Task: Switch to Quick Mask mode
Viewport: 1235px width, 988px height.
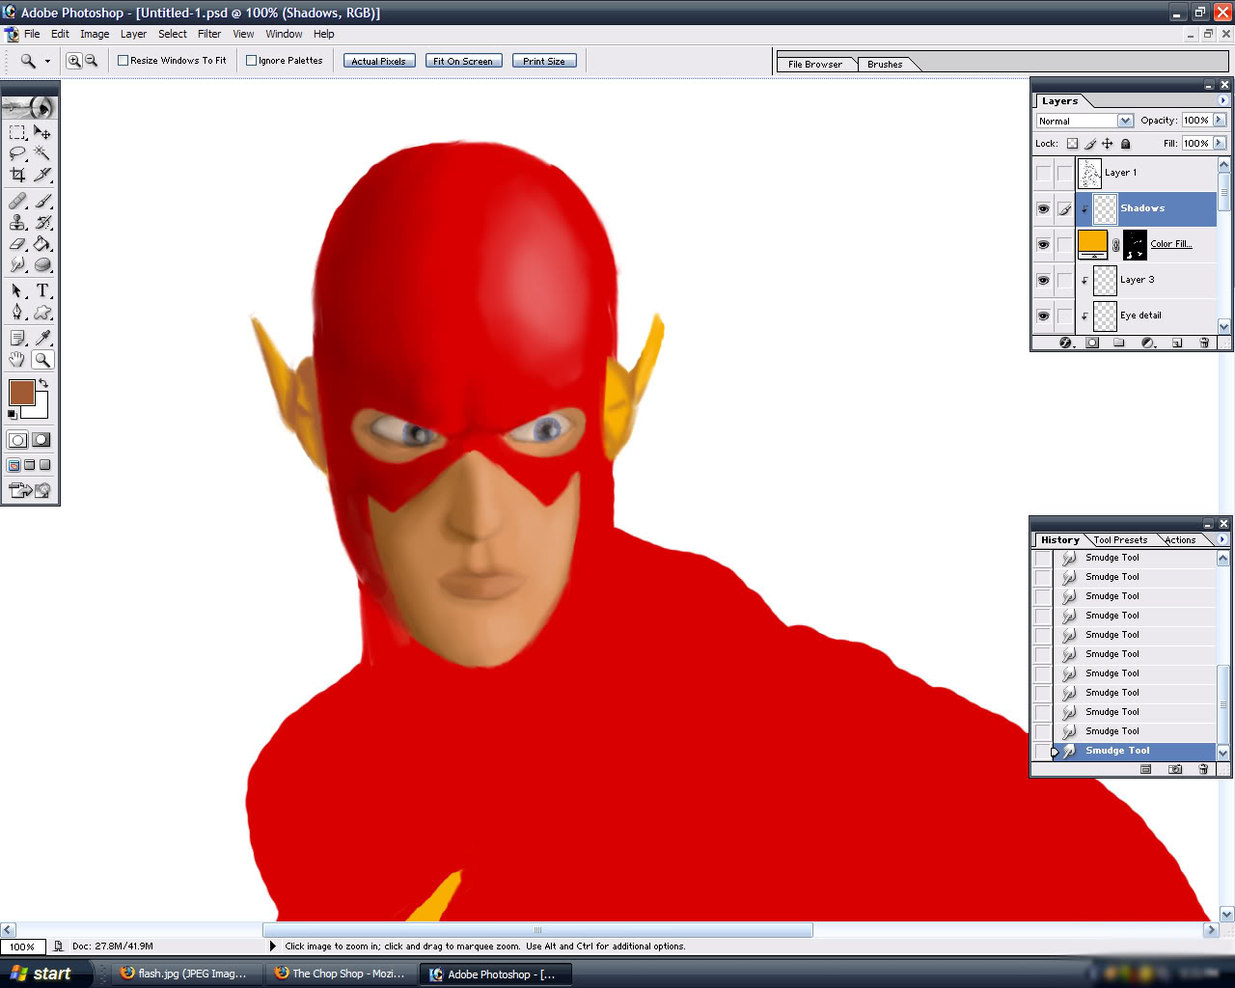Action: [x=41, y=440]
